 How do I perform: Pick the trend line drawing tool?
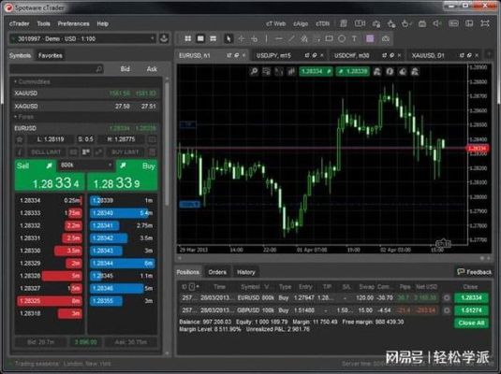click(291, 39)
